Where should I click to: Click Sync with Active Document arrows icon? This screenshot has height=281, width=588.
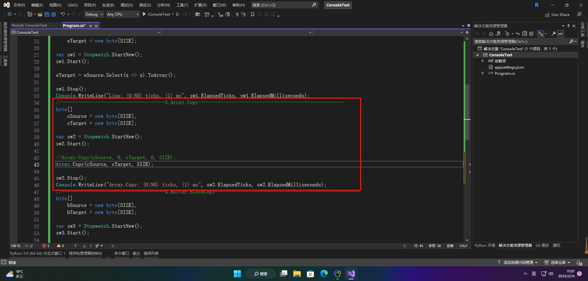[518, 34]
